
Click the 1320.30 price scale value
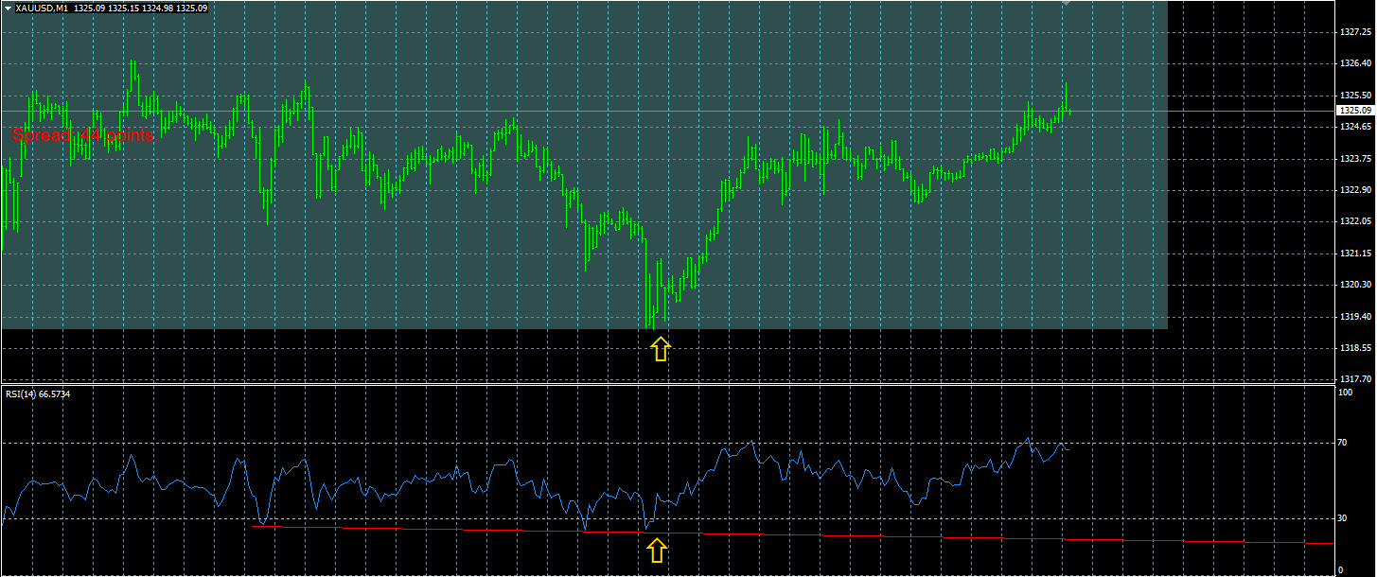(x=1356, y=285)
